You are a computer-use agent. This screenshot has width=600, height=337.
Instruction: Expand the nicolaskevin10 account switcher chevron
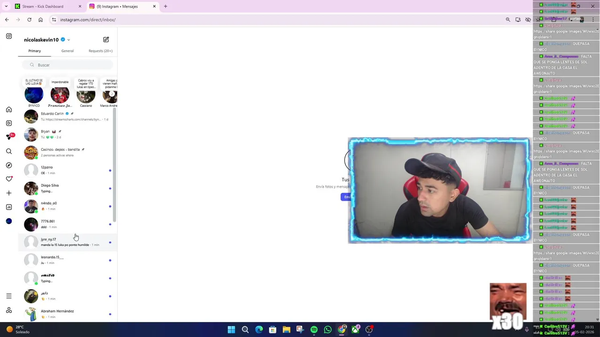(68, 40)
